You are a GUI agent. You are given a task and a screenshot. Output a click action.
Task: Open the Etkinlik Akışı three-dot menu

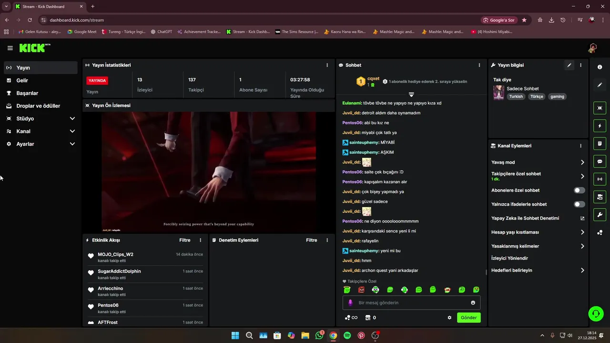click(200, 240)
